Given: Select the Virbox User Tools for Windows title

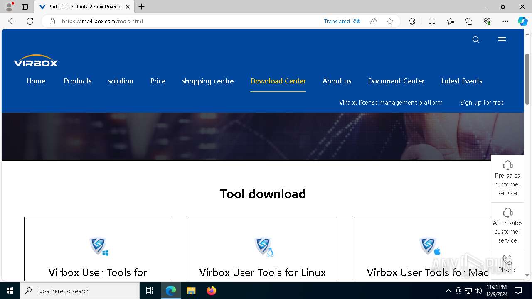Looking at the screenshot, I should pos(98,272).
